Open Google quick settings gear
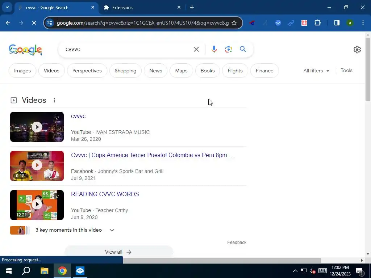The height and width of the screenshot is (278, 371). pos(357,50)
